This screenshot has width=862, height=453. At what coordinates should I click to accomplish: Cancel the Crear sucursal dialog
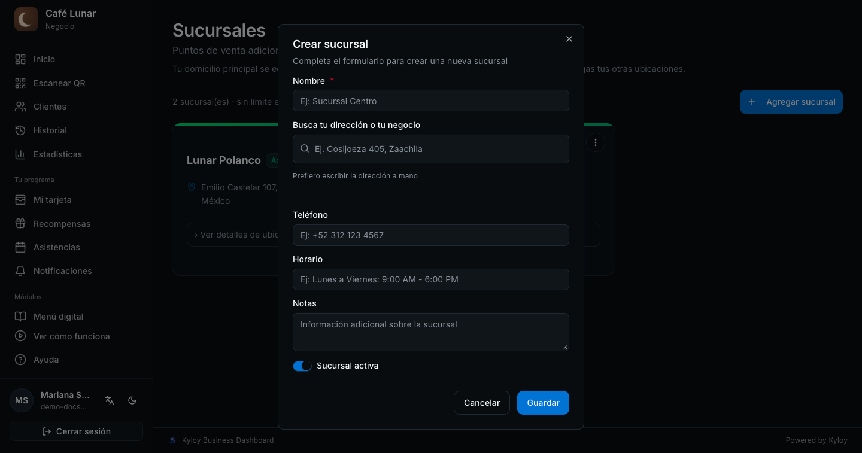(482, 403)
